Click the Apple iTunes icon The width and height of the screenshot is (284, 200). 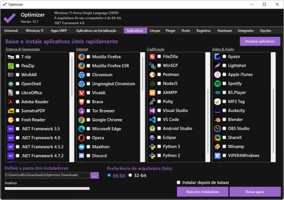pyautogui.click(x=217, y=75)
